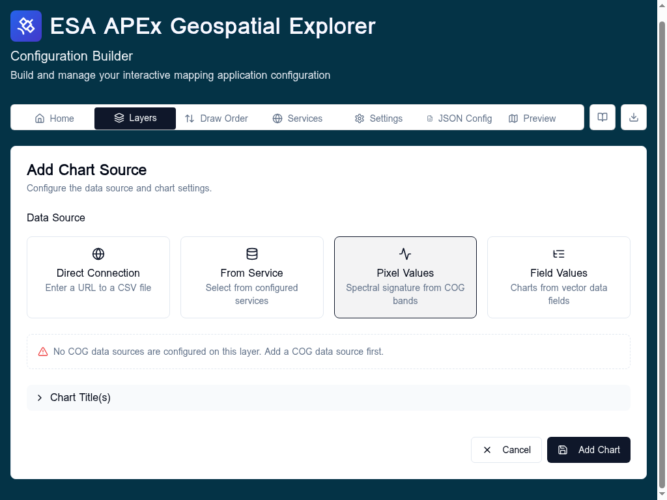
Task: Click the Settings gear icon
Action: click(x=360, y=118)
